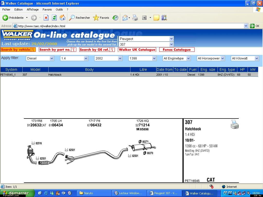Open the Walker UK Catalogue link
The width and height of the screenshot is (263, 197).
click(137, 50)
